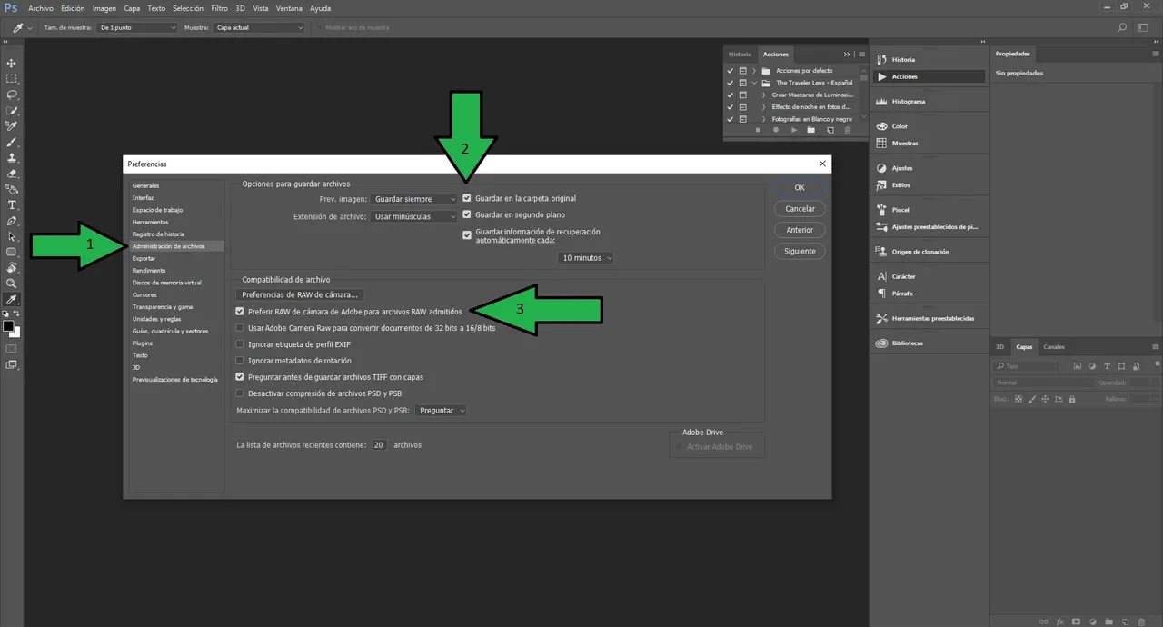Toggle Guardar en segundo plano checkbox
This screenshot has height=627, width=1163.
point(467,215)
